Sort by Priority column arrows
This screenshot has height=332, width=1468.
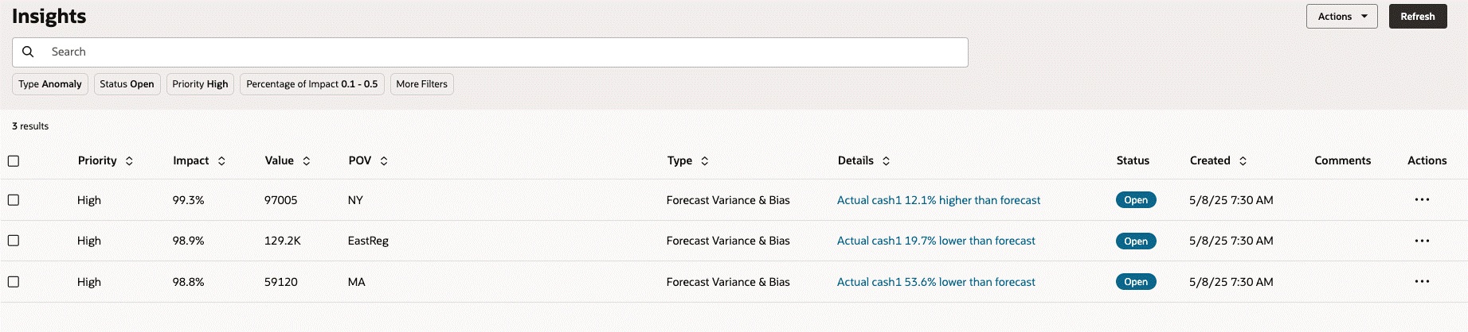[129, 161]
